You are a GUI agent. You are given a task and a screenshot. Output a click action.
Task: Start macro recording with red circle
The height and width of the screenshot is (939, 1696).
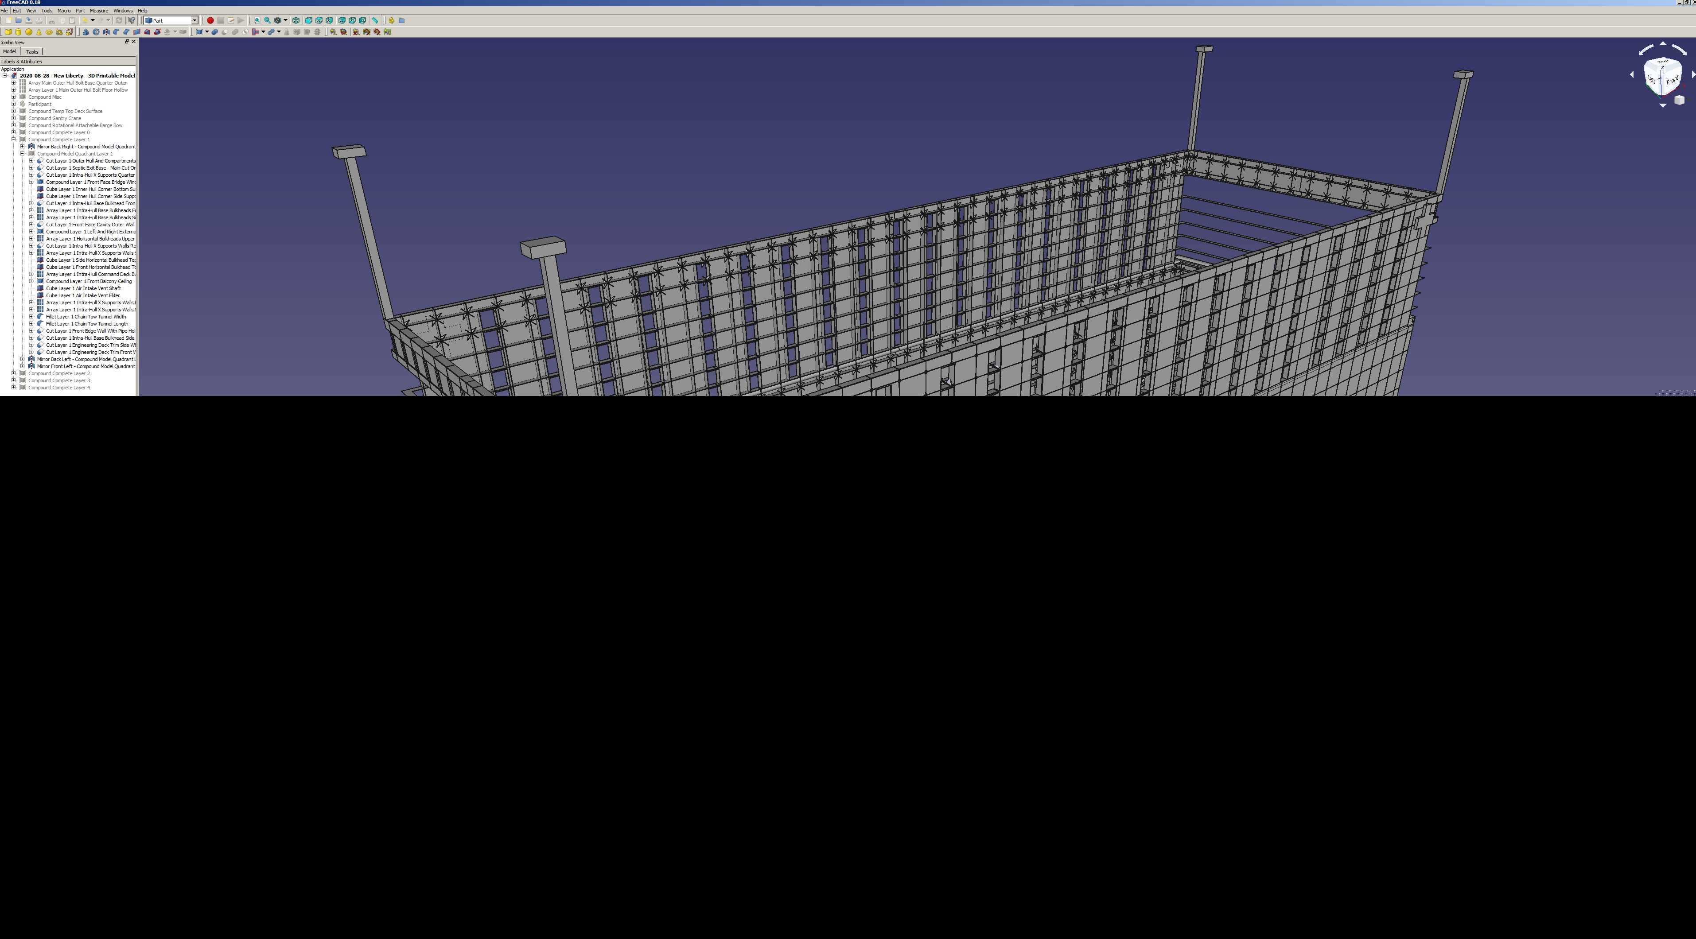pos(211,20)
